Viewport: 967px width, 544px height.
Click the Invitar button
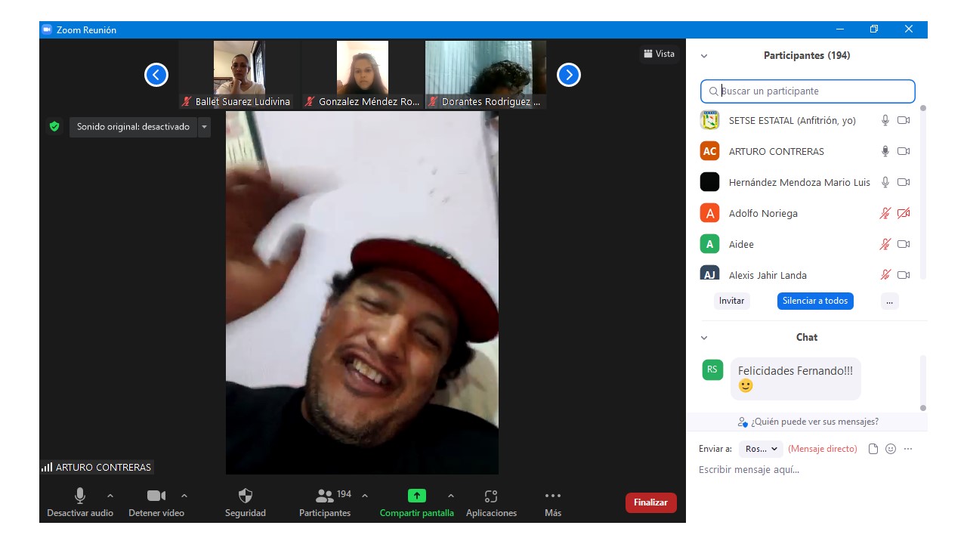(731, 301)
